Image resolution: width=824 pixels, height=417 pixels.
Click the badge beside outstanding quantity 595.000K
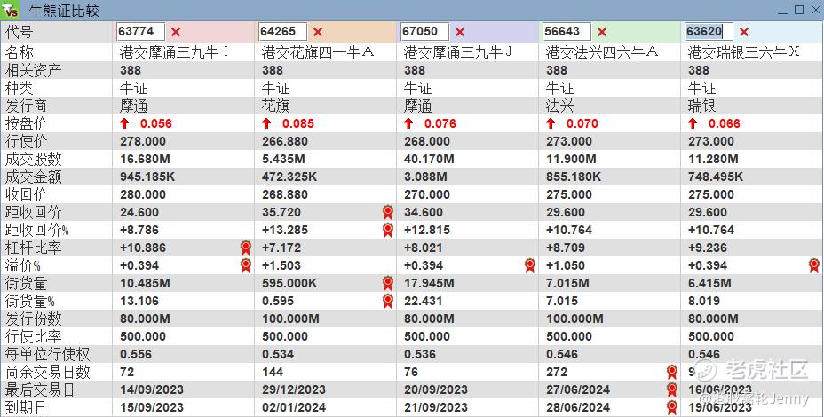[388, 283]
